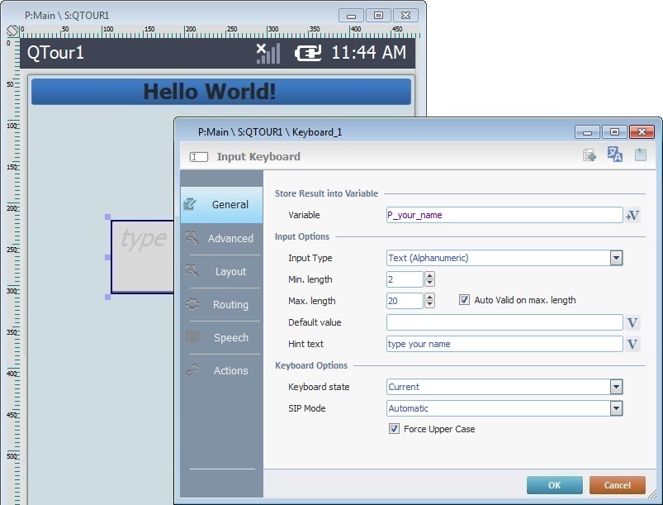The height and width of the screenshot is (505, 663).
Task: Switch to the Advanced tab
Action: point(221,238)
